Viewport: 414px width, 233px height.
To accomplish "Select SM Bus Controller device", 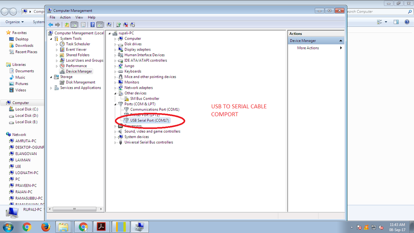I will click(x=145, y=99).
